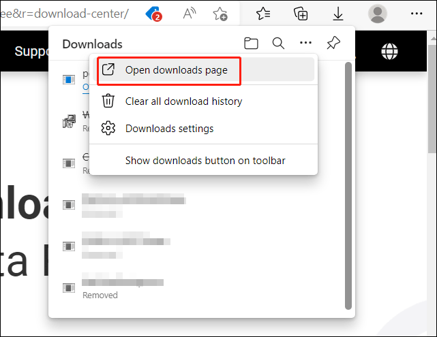Open the user profile avatar
Viewport: 437px width, 337px height.
tap(378, 14)
